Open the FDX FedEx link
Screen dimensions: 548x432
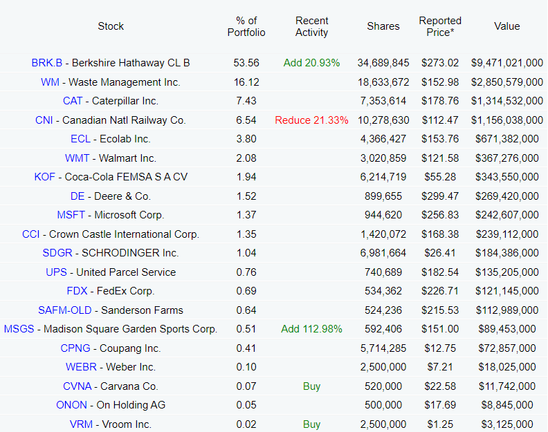77,291
